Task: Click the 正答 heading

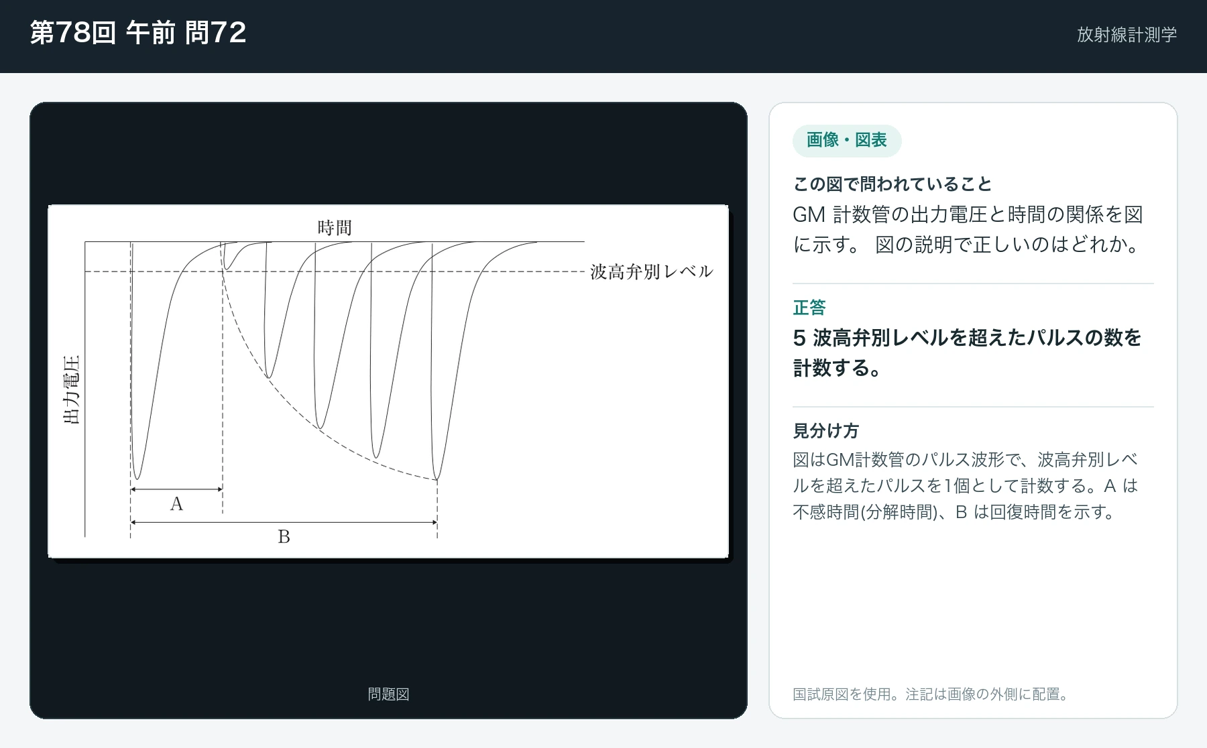Action: 809,308
